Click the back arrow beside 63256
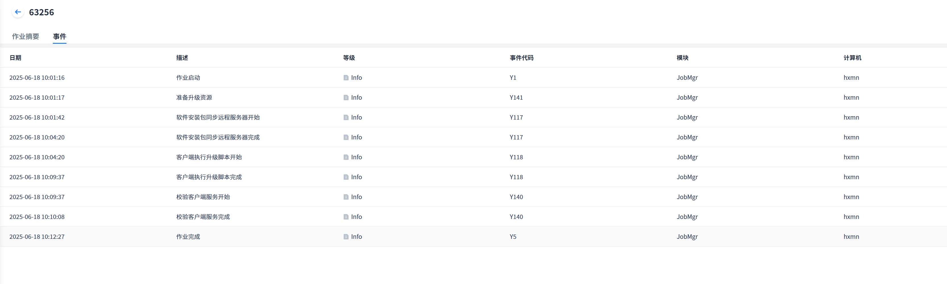The height and width of the screenshot is (284, 947). click(18, 12)
